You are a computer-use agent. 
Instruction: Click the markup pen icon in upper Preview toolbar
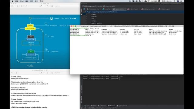coord(41,6)
